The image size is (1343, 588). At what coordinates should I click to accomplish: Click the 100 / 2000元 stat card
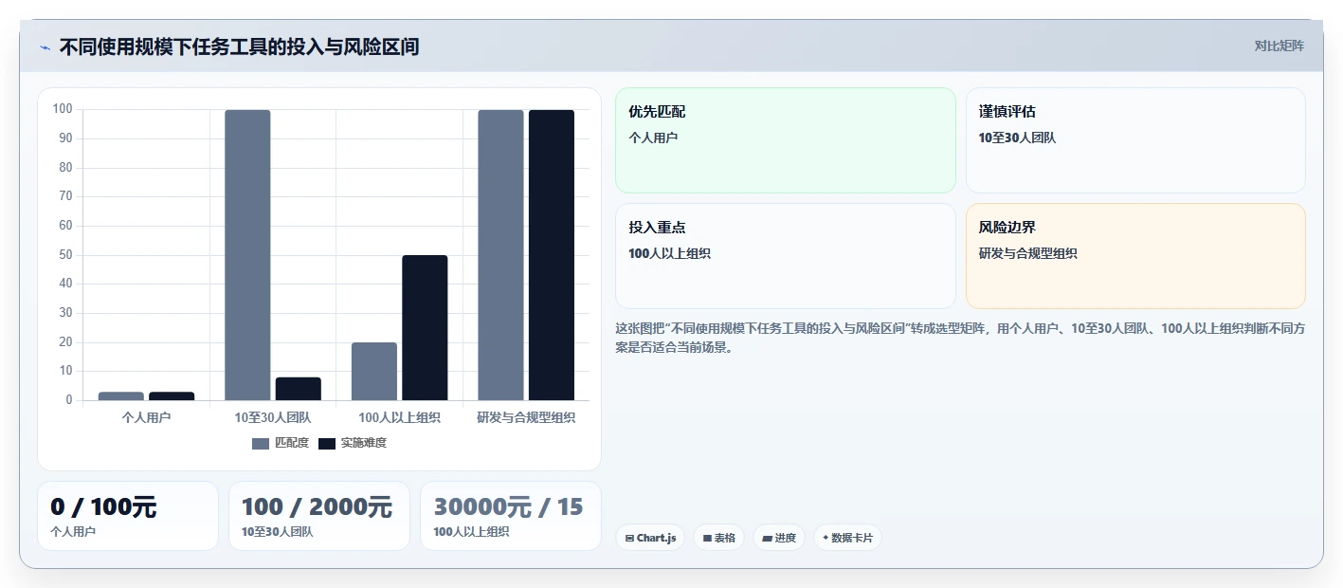(x=319, y=516)
